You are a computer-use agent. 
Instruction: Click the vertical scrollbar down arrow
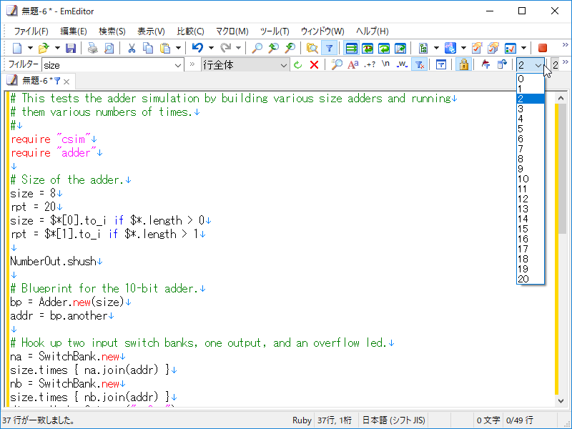pyautogui.click(x=561, y=401)
